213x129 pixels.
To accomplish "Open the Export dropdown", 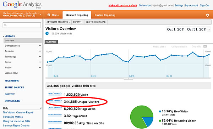I will 78,22.
